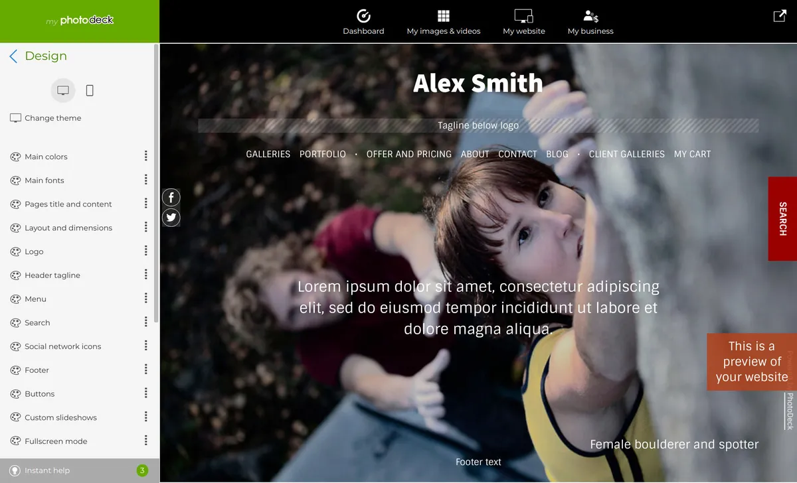Image resolution: width=797 pixels, height=483 pixels.
Task: Click the Tagline below logo bar
Action: (x=478, y=125)
